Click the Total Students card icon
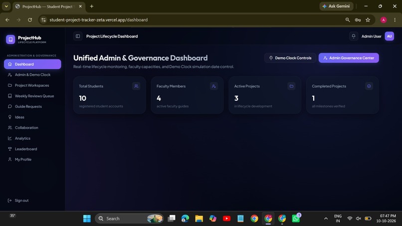Image resolution: width=402 pixels, height=226 pixels. click(x=136, y=86)
